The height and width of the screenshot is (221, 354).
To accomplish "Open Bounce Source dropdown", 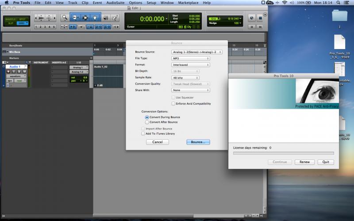I will point(197,52).
